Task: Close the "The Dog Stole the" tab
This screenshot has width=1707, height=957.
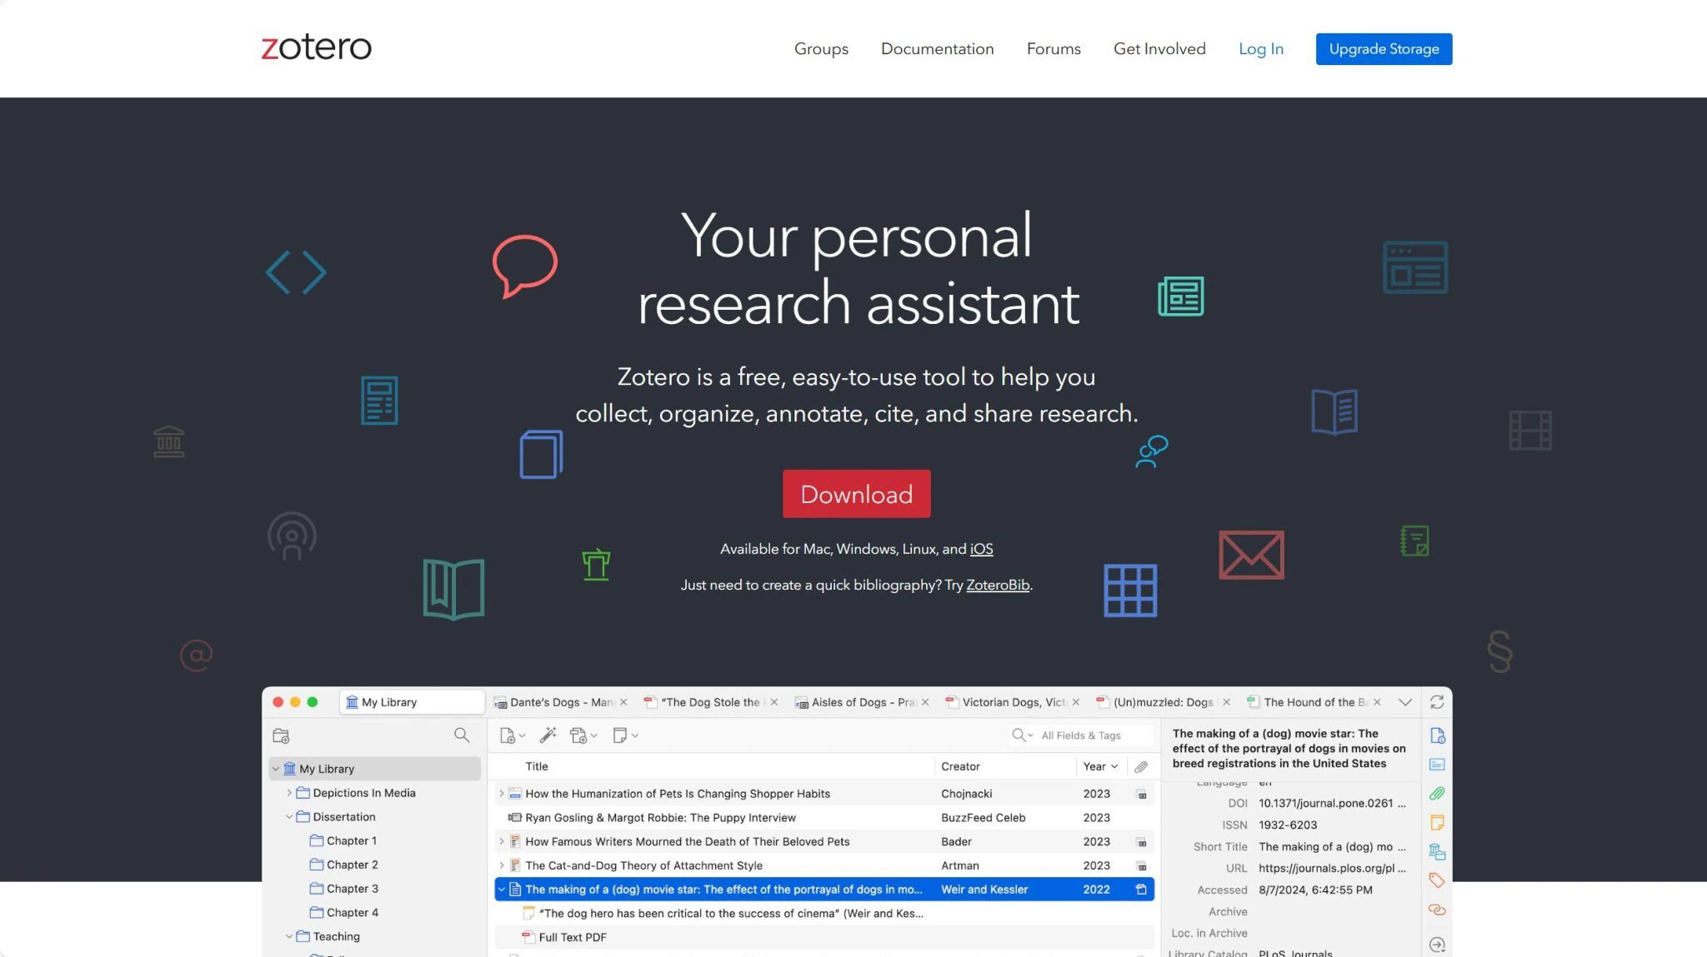Action: coord(774,702)
